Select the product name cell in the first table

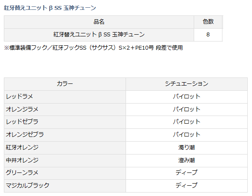(99, 35)
